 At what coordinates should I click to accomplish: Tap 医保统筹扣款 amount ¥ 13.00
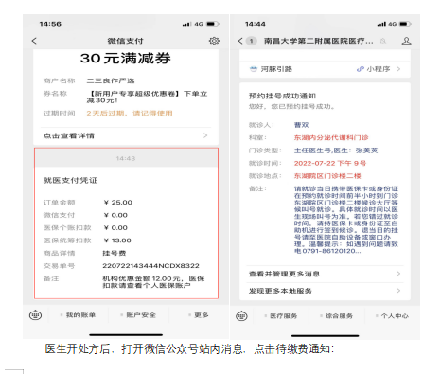click(117, 240)
